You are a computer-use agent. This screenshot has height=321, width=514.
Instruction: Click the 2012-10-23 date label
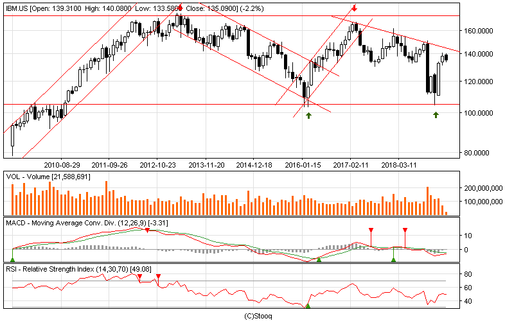(x=157, y=165)
